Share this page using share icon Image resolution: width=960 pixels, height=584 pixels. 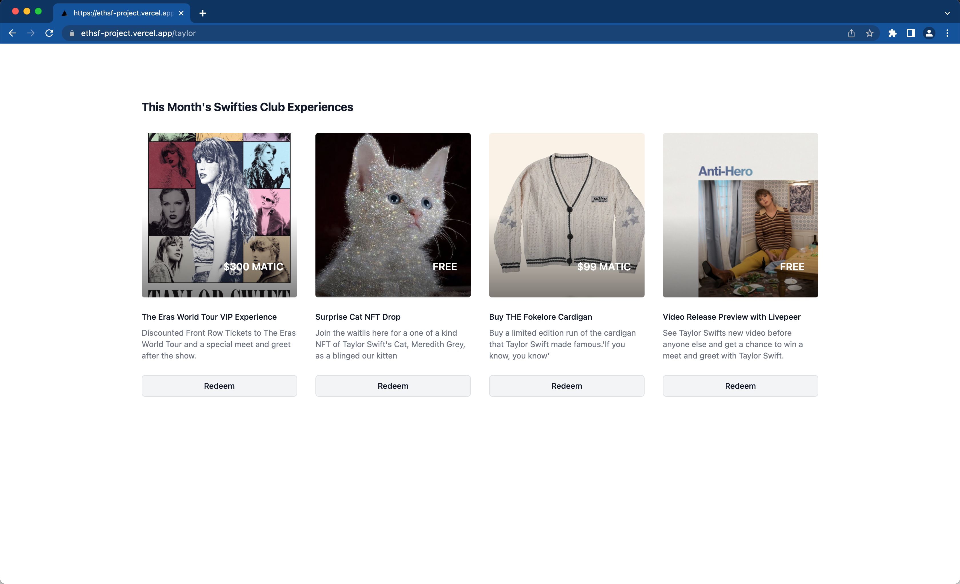pyautogui.click(x=851, y=33)
